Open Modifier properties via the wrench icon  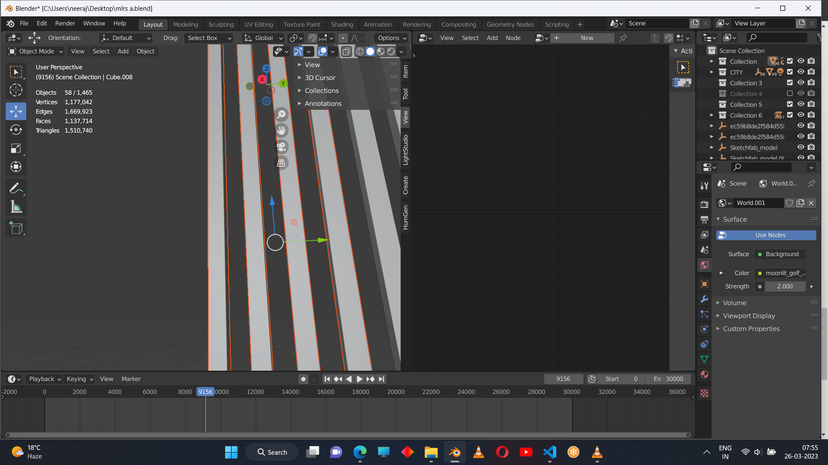[x=704, y=299]
